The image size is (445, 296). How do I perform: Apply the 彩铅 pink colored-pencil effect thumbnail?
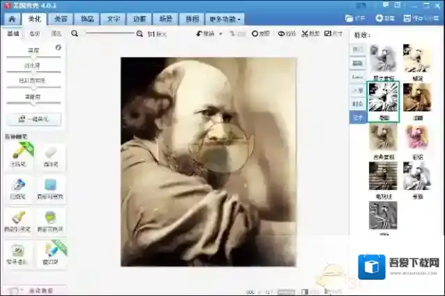click(x=417, y=137)
